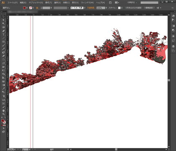Set paint mode to None
Screen dimensions: 176x151
pos(5,125)
